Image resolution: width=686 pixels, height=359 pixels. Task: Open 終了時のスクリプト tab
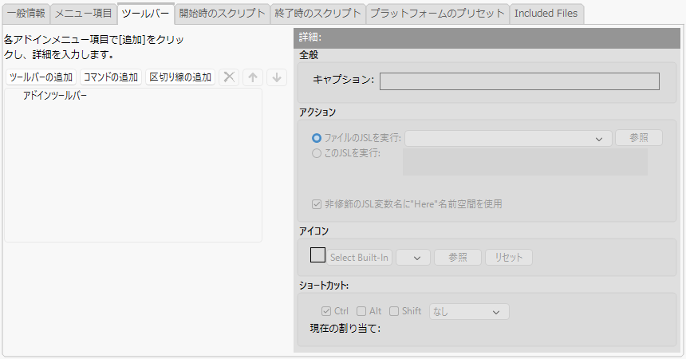tap(318, 14)
